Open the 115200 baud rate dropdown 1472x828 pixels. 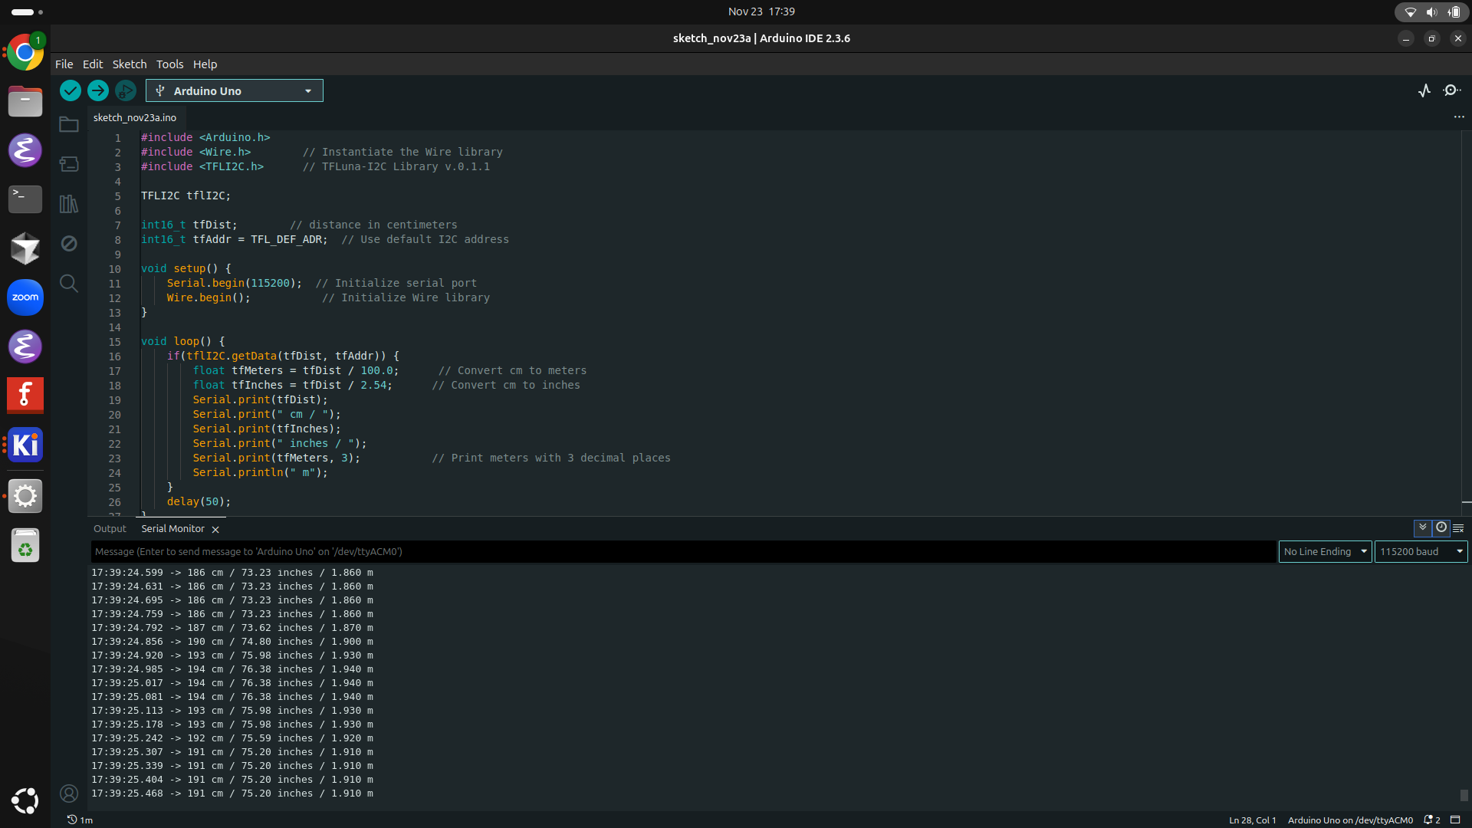tap(1421, 551)
